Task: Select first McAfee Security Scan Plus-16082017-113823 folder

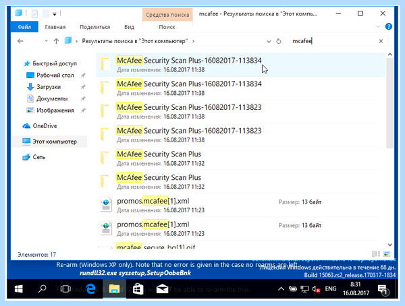Action: tap(240, 112)
